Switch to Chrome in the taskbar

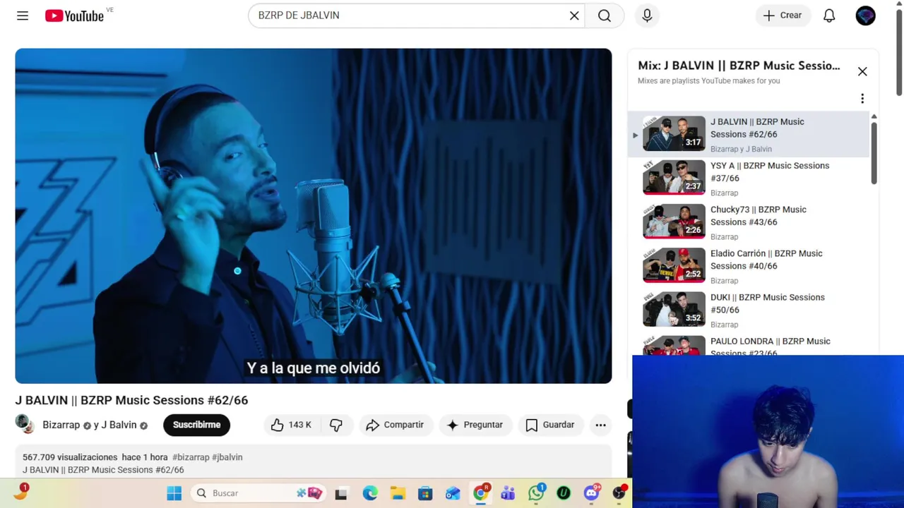tap(481, 492)
